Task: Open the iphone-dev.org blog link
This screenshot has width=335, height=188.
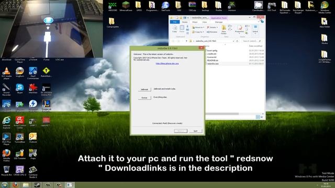Action: point(167,64)
